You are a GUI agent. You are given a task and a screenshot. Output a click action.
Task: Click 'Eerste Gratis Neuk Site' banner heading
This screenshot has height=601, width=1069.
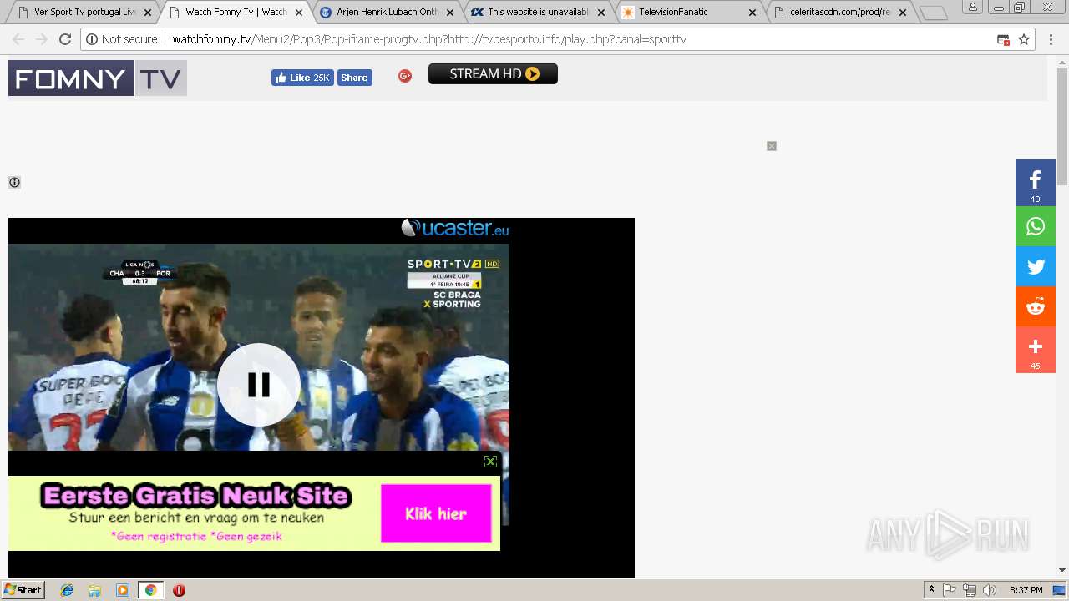click(195, 496)
